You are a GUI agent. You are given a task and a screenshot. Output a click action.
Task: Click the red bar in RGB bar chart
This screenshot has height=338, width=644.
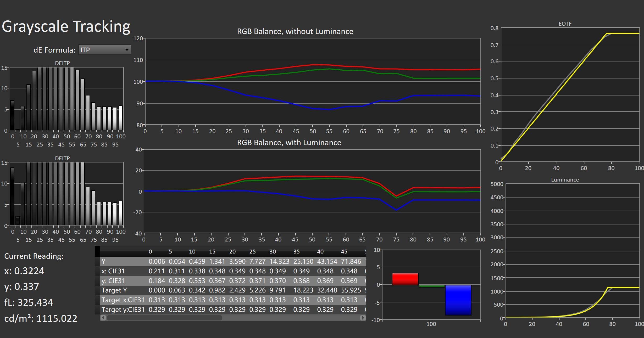(x=405, y=279)
